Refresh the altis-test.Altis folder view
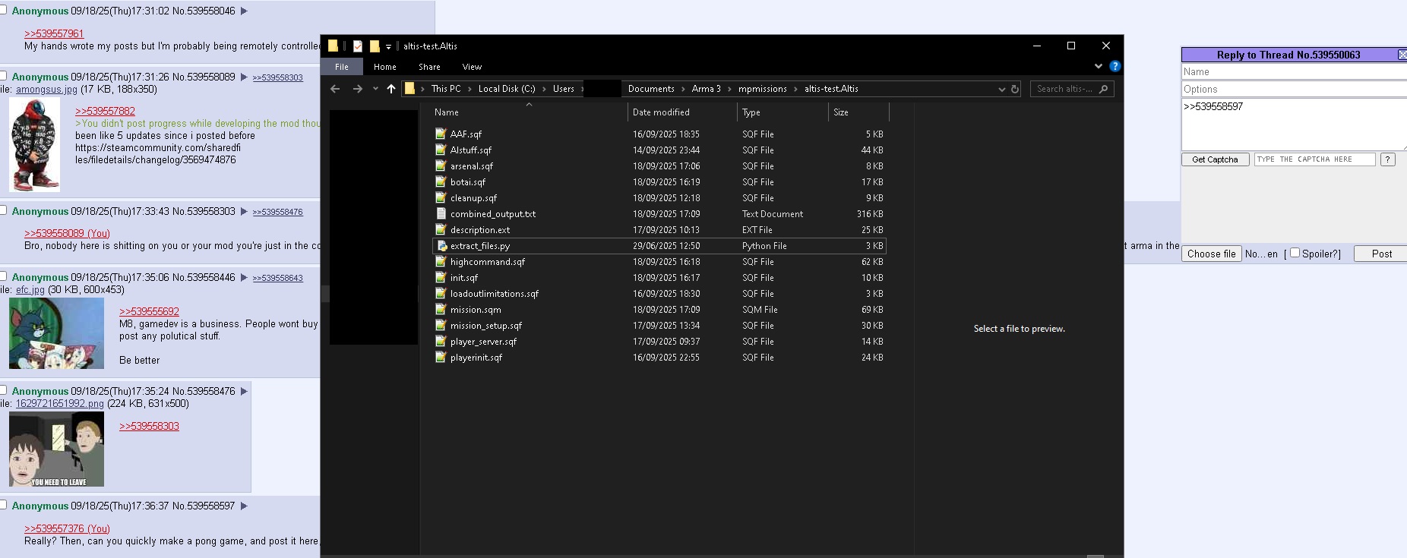Screen dimensions: 1407x558 coord(1014,89)
